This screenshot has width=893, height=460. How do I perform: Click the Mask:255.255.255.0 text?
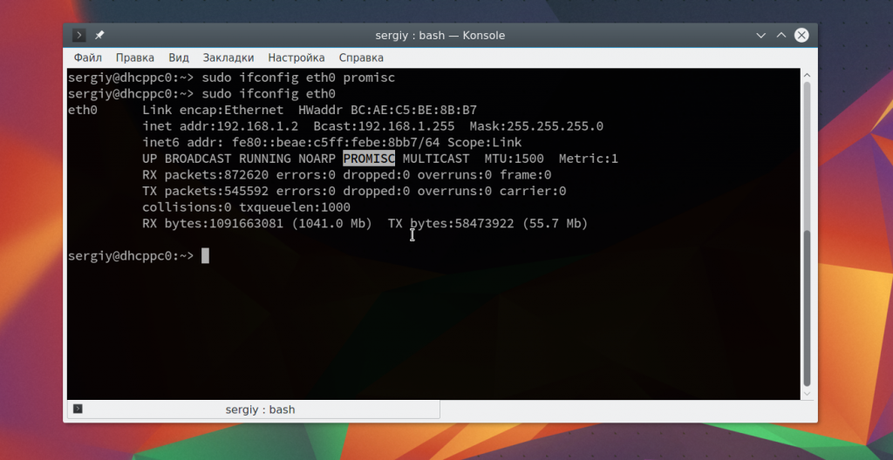coord(536,125)
